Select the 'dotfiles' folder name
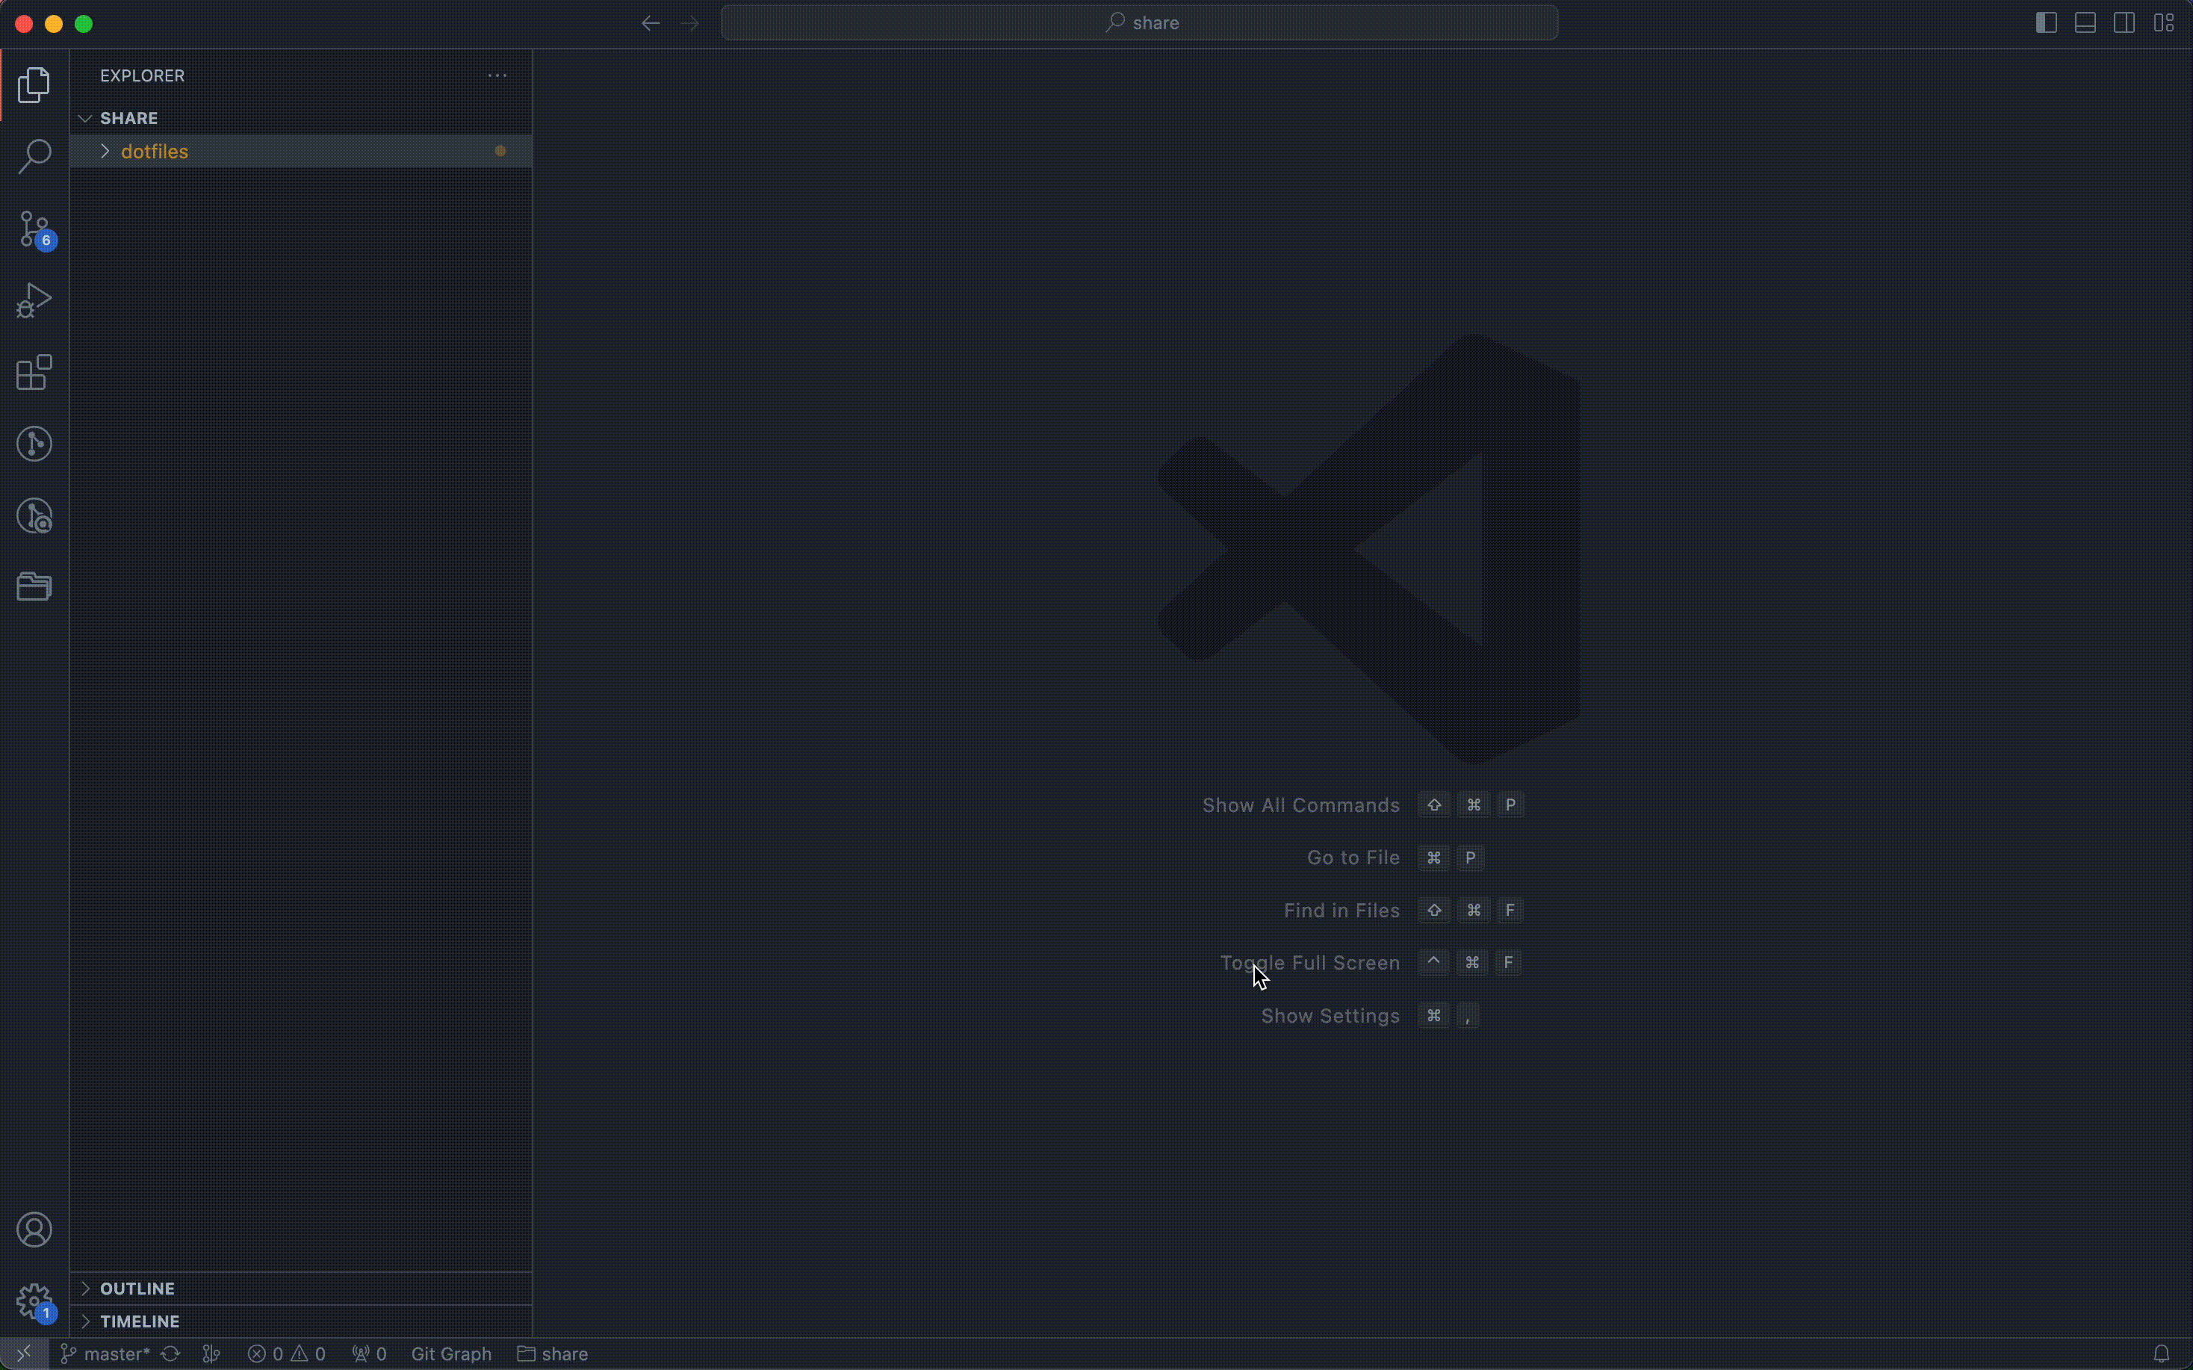The width and height of the screenshot is (2193, 1370). point(155,152)
